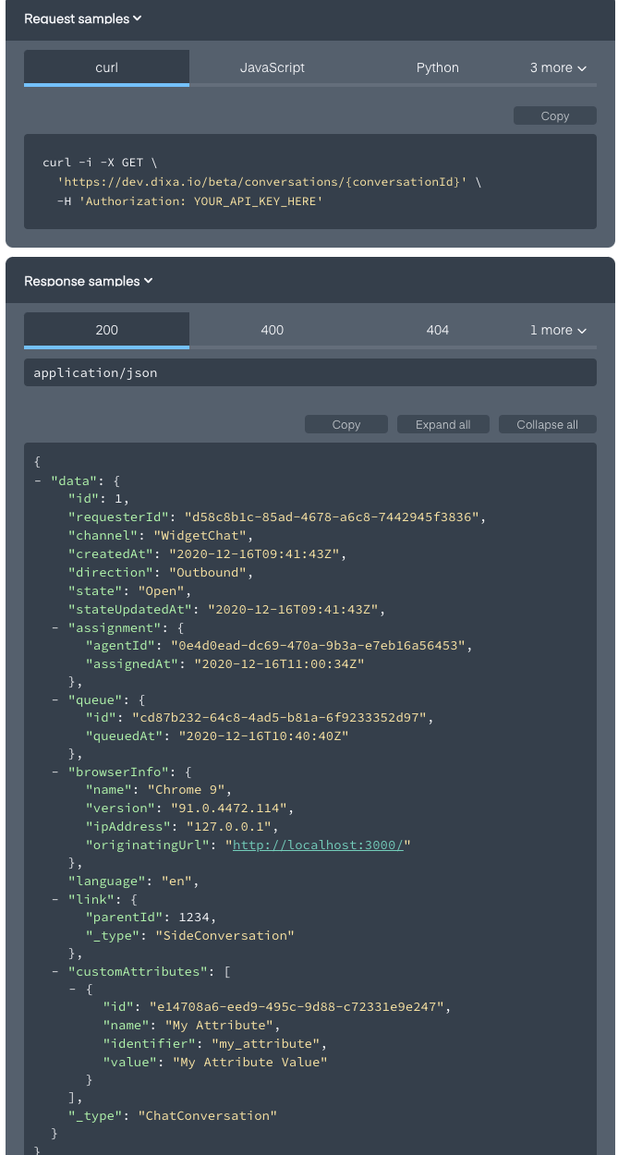
Task: Switch to the 404 response tab
Action: [438, 330]
